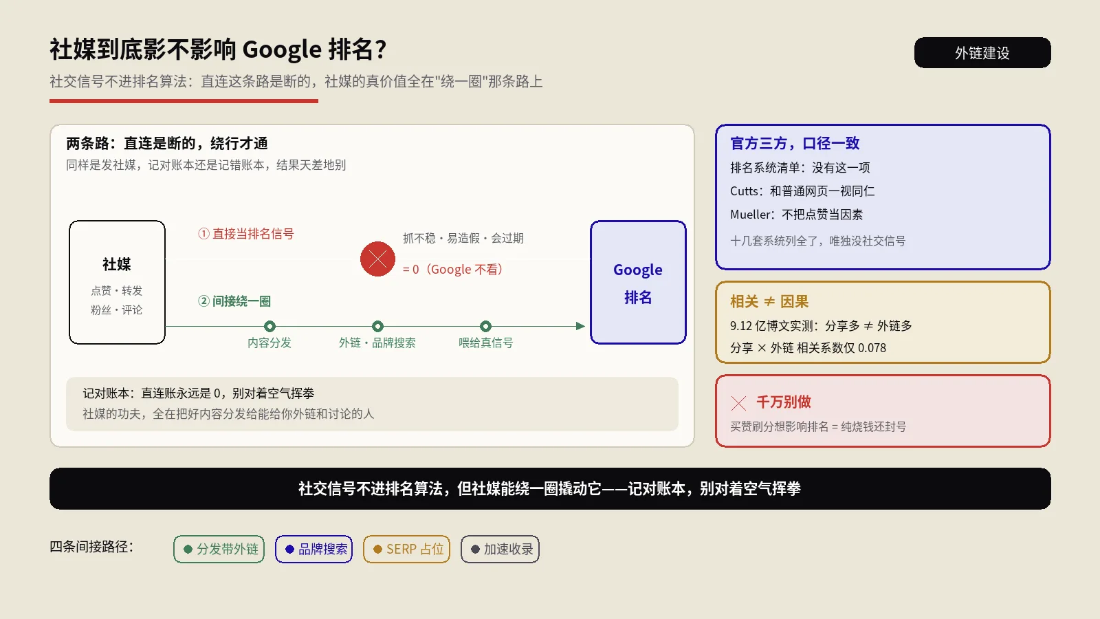Click the 外链建设 black tag

(982, 53)
